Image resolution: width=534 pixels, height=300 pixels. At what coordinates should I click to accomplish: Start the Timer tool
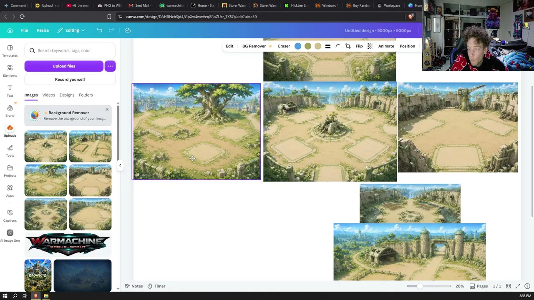[x=156, y=286]
